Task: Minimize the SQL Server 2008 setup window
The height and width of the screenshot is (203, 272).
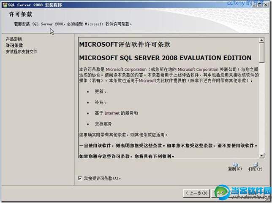Action: (254, 5)
